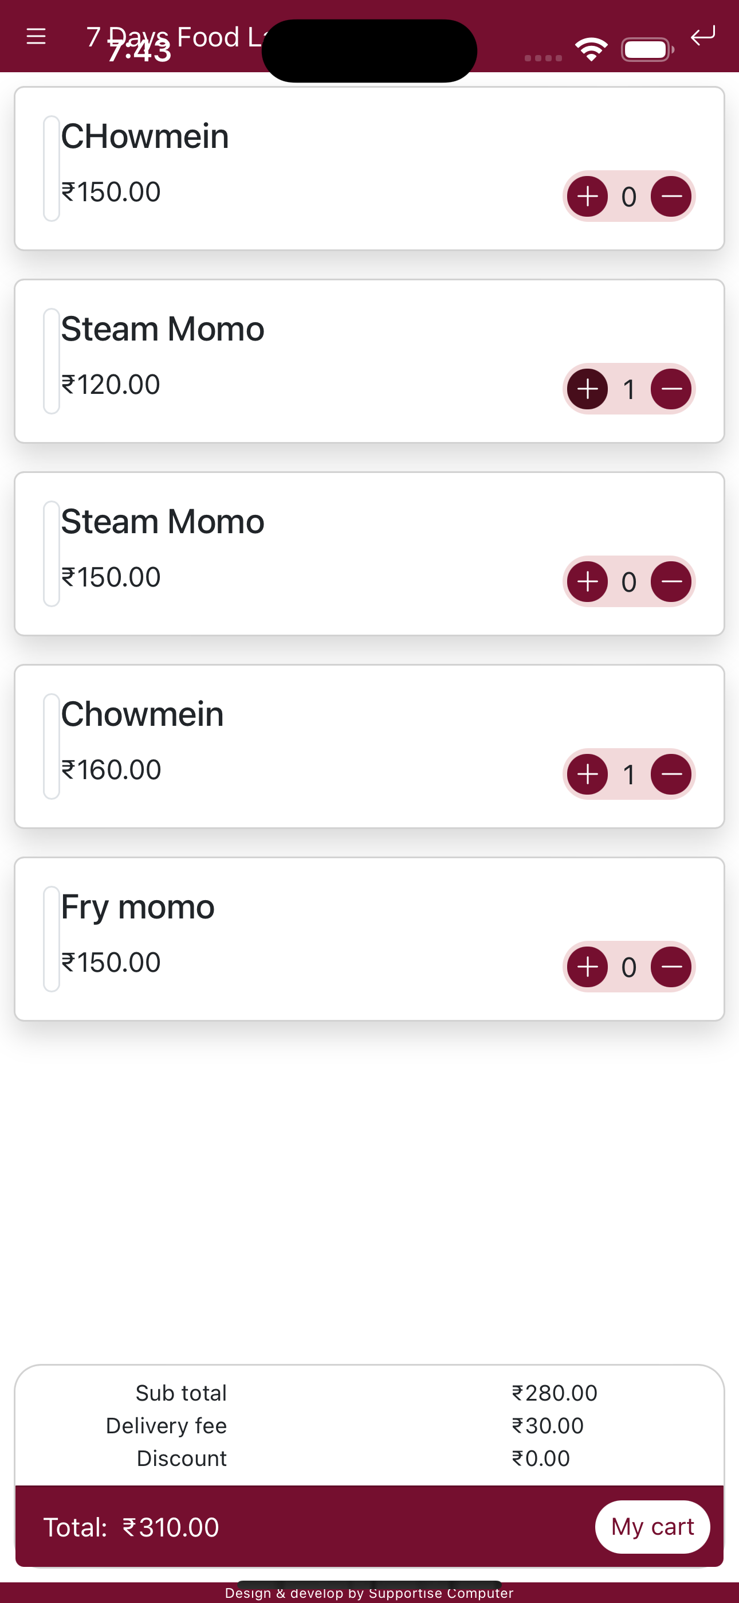The width and height of the screenshot is (739, 1603).
Task: Open the hamburger menu
Action: pyautogui.click(x=36, y=37)
